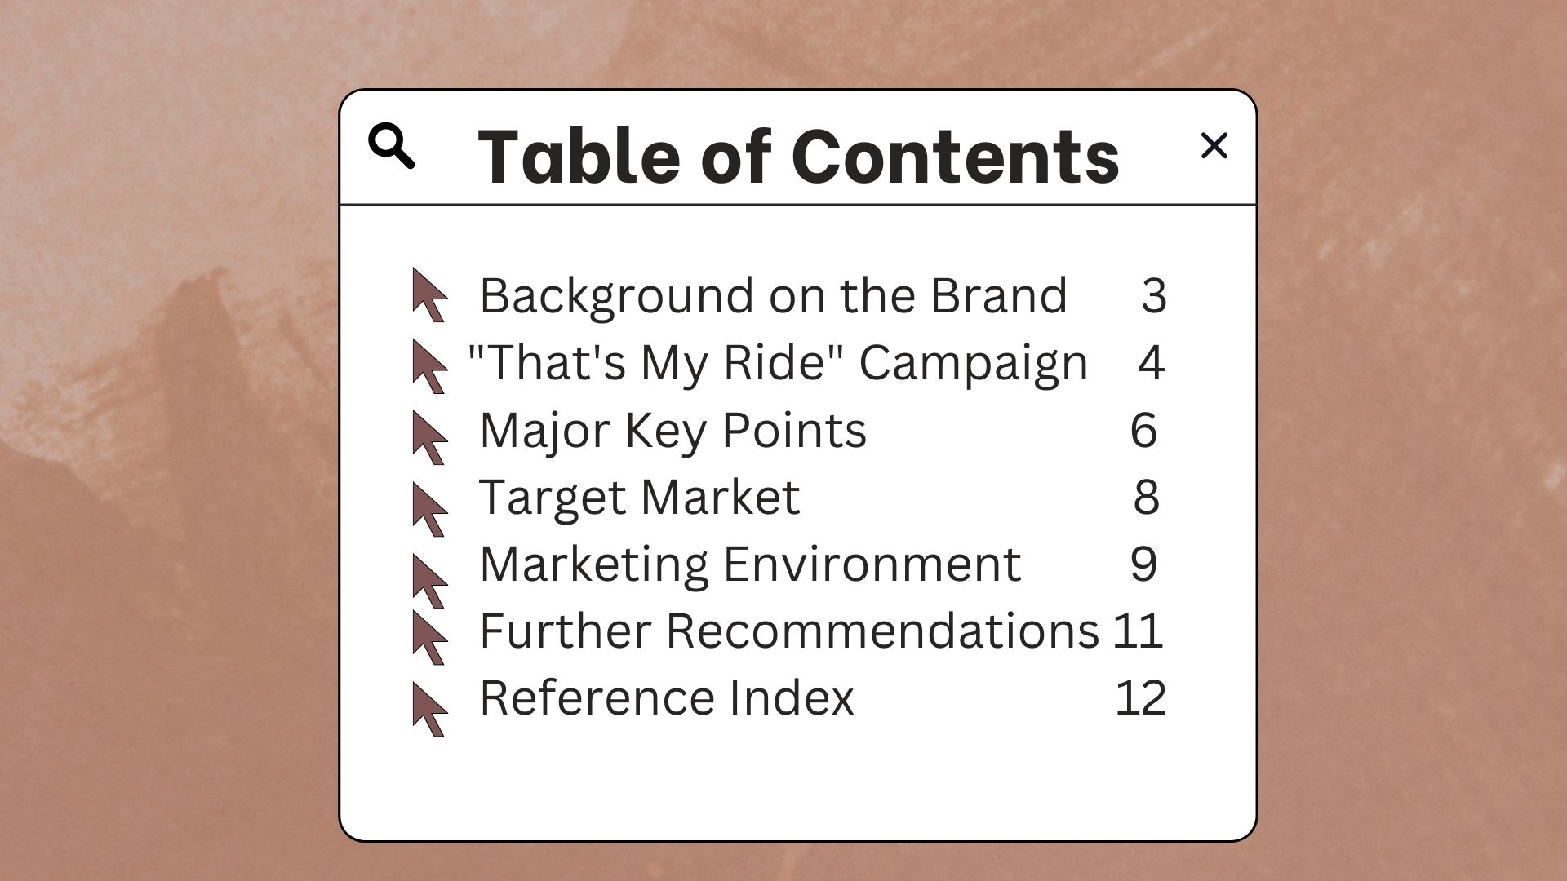Navigate to Further Recommendations
Screen dimensions: 1567x881
click(788, 631)
